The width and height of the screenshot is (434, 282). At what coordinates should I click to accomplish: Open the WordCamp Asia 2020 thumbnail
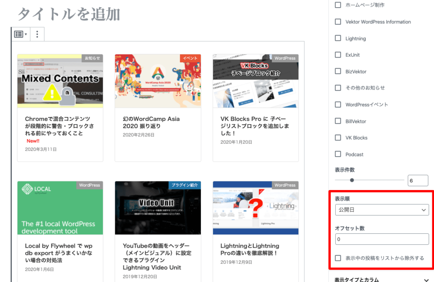coord(158,81)
